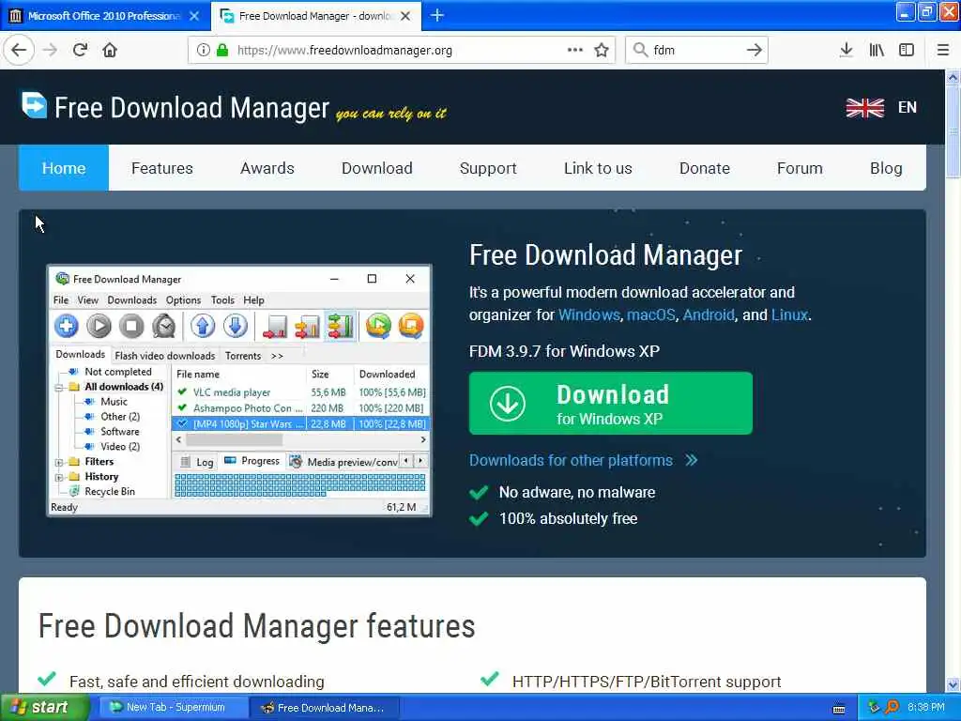Open Downloads for other platforms link
This screenshot has width=961, height=721.
pos(583,460)
